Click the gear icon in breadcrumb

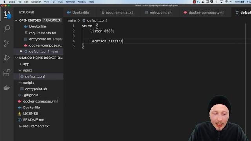coord(84,20)
